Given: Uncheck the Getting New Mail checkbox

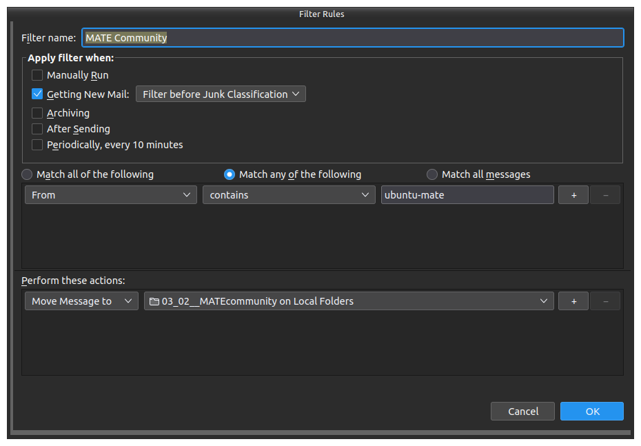Looking at the screenshot, I should click(37, 94).
